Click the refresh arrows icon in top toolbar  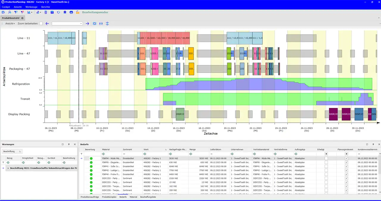[58, 12]
